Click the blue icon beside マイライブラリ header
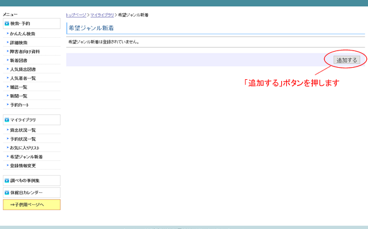The height and width of the screenshot is (229, 368). [x=7, y=119]
